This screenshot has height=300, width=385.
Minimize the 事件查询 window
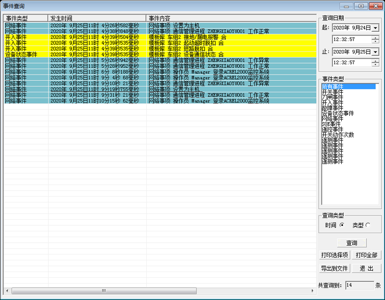[346, 6]
